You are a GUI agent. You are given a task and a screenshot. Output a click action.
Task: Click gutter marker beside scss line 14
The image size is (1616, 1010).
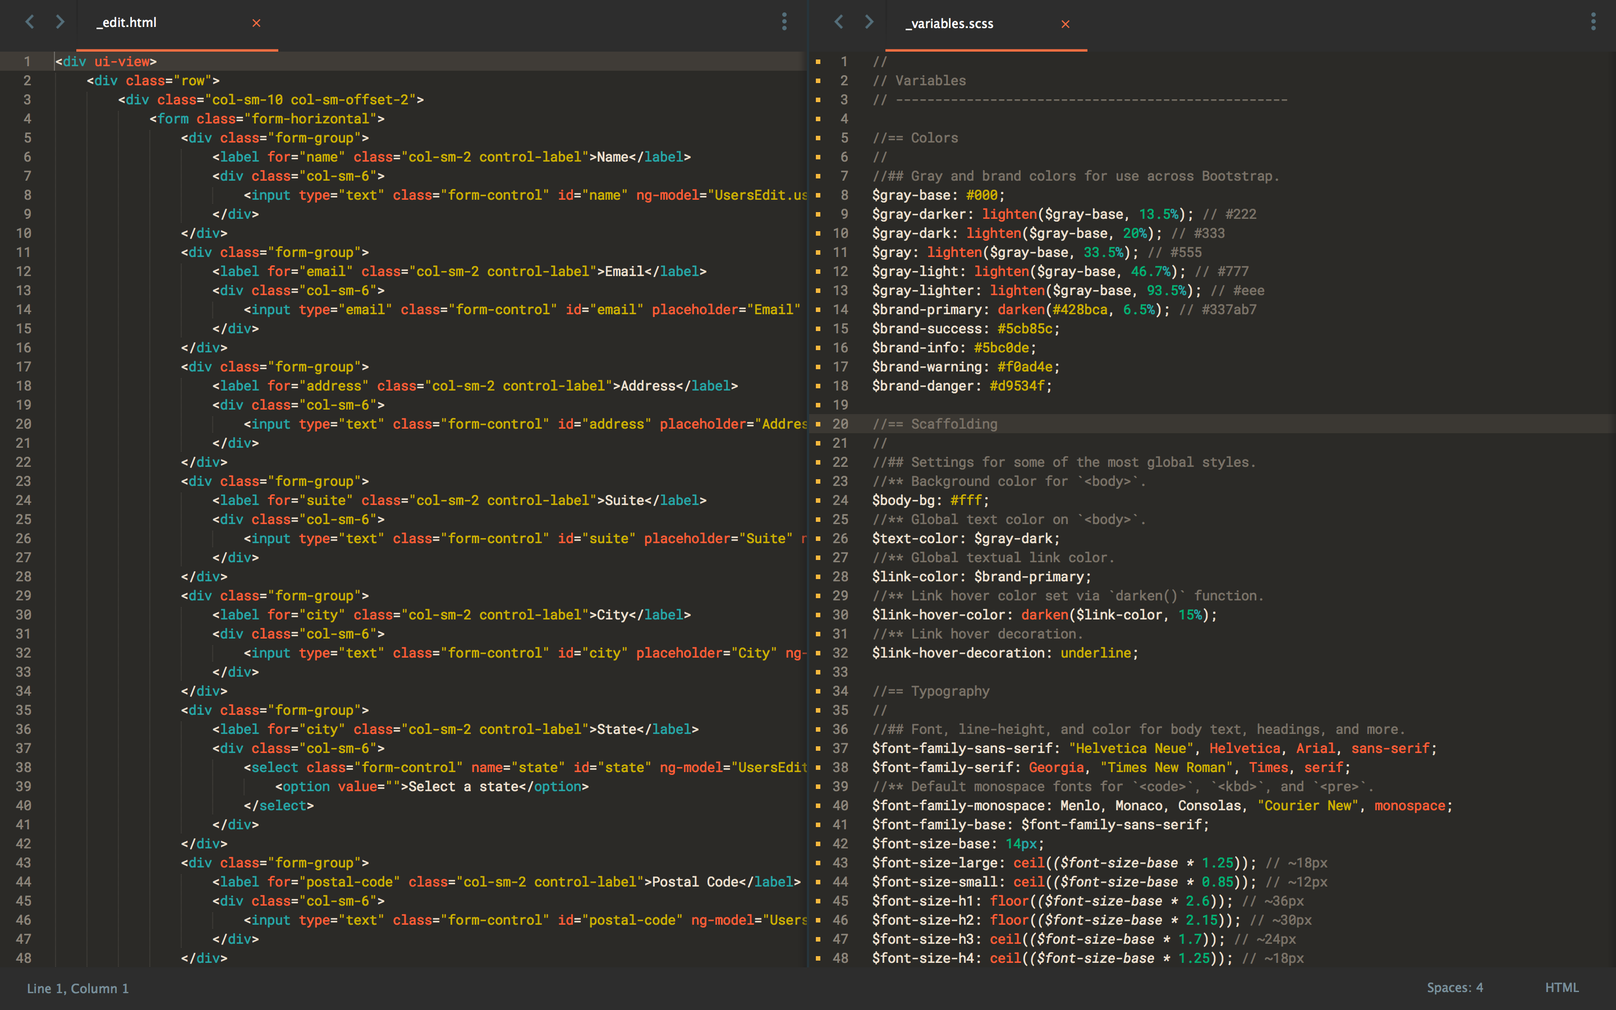[818, 309]
